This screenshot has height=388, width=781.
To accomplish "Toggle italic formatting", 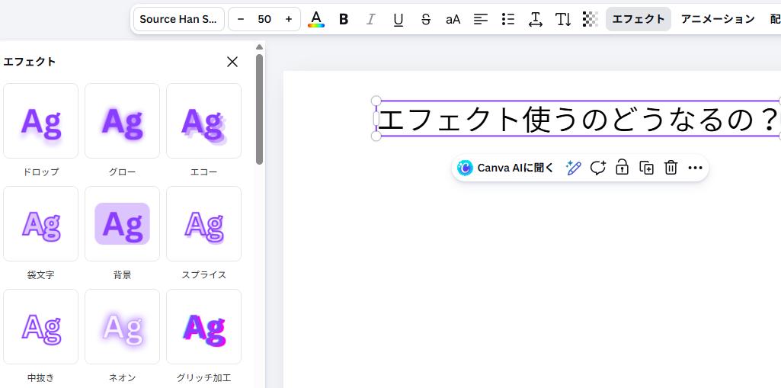I will [x=370, y=19].
